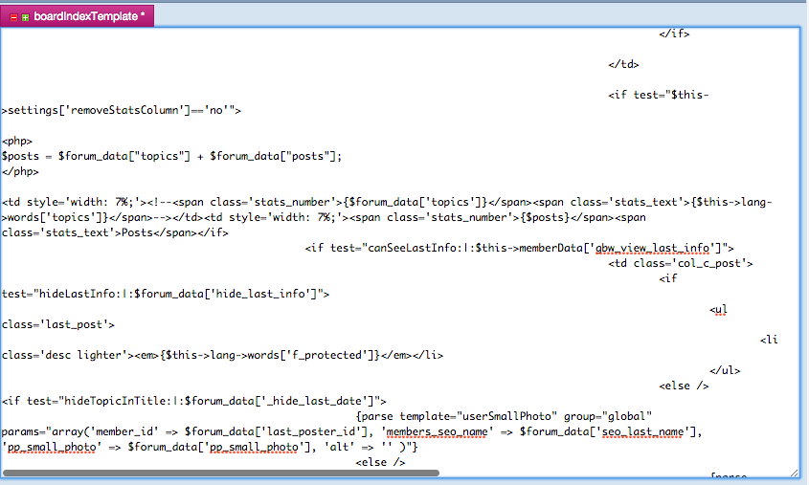Click the '{parse template="userSmallPhoto"' text
The width and height of the screenshot is (809, 485).
click(x=457, y=416)
